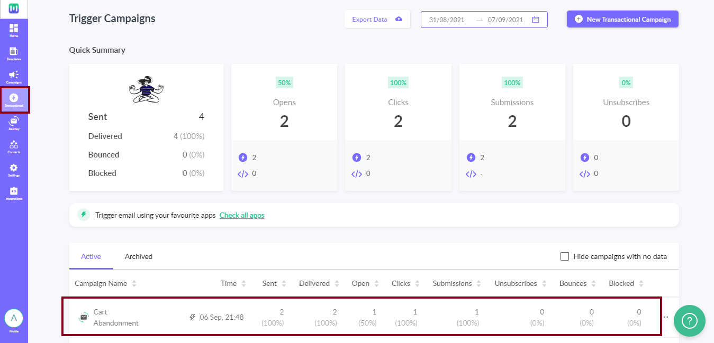Sort by Delivered column arrows
714x343 pixels.
point(337,284)
